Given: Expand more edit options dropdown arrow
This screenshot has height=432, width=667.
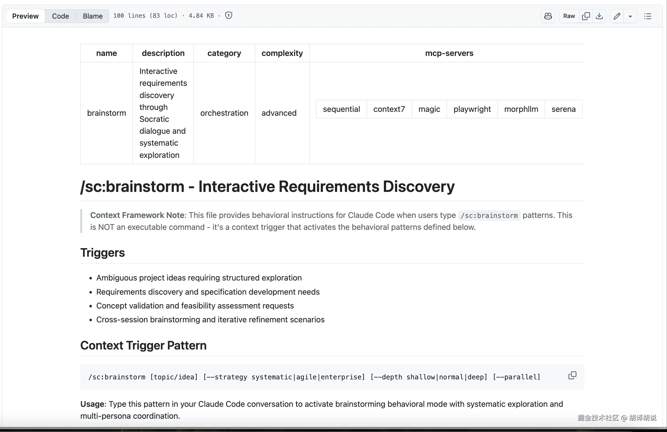Looking at the screenshot, I should [630, 16].
